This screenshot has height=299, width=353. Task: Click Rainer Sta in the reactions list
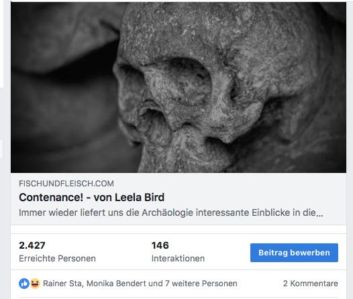tap(63, 284)
